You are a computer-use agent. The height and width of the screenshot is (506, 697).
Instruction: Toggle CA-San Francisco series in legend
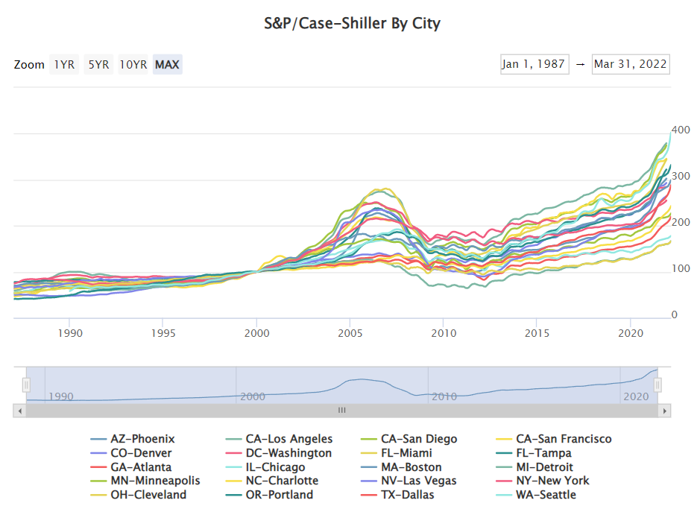(554, 439)
